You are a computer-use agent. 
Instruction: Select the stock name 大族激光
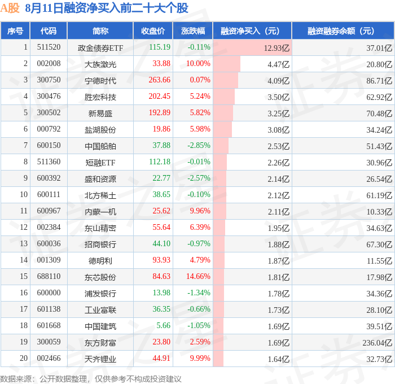point(100,64)
